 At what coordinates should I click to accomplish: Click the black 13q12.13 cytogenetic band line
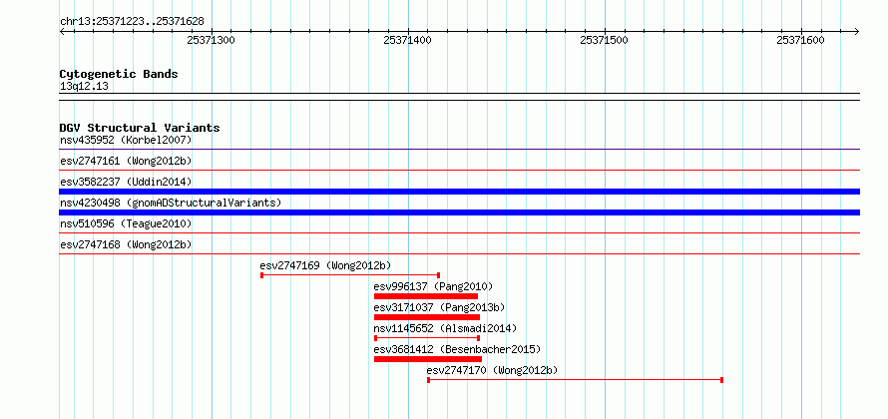pyautogui.click(x=459, y=97)
